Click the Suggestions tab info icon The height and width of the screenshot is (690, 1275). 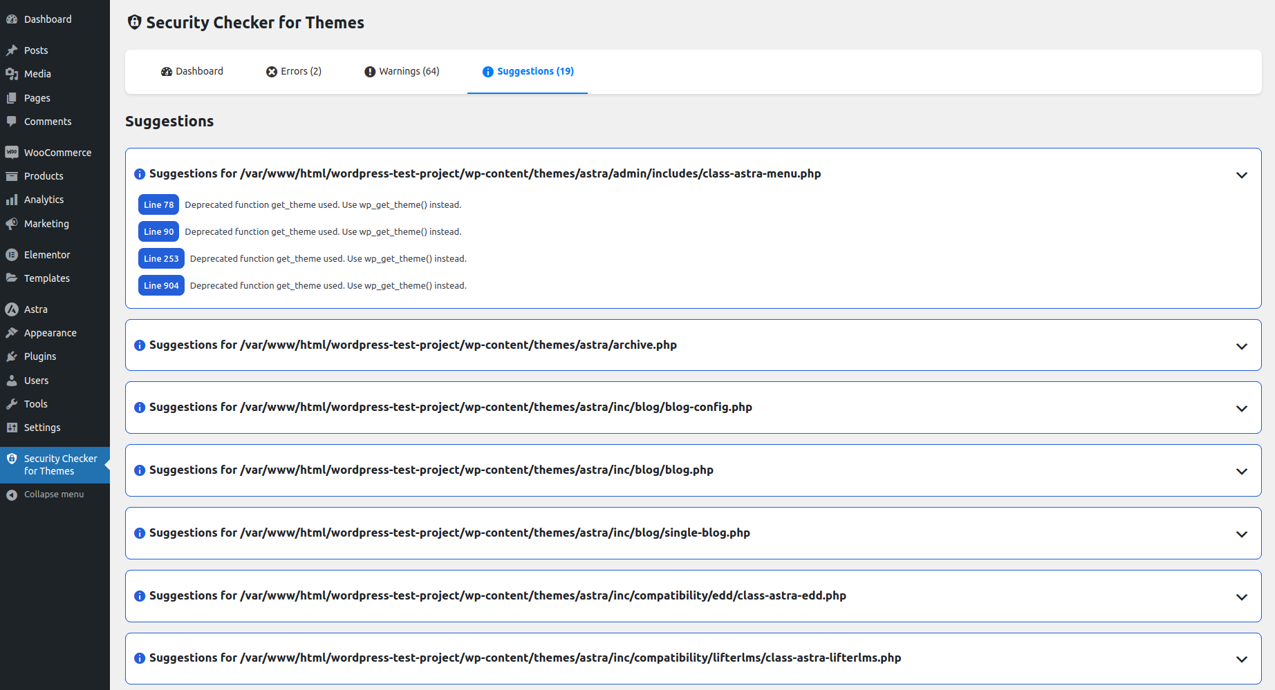(488, 72)
